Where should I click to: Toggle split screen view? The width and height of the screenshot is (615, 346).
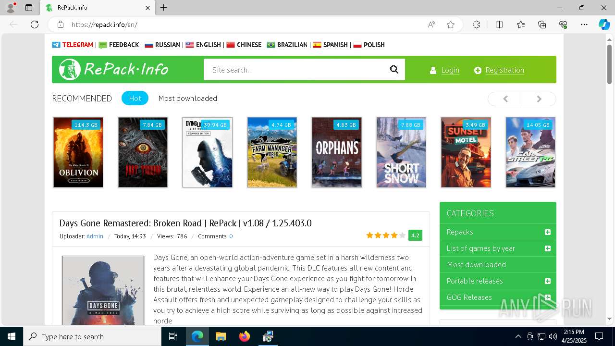pyautogui.click(x=499, y=25)
